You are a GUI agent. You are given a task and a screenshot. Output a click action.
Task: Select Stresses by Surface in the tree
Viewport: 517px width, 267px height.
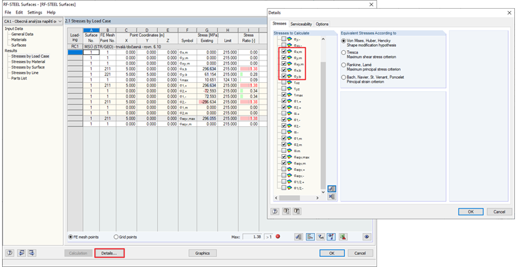(x=28, y=67)
